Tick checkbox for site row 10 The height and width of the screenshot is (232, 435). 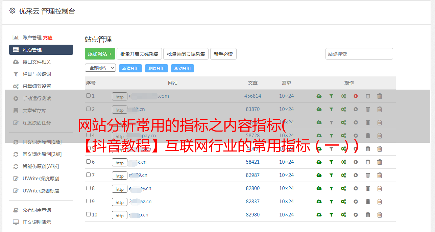(x=88, y=214)
